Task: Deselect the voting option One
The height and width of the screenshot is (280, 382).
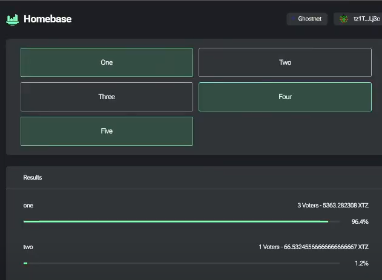Action: (x=107, y=62)
